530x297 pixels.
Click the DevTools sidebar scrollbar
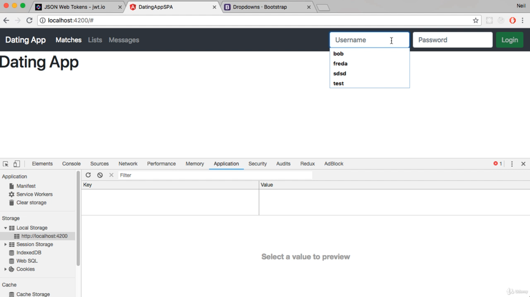[x=78, y=218]
